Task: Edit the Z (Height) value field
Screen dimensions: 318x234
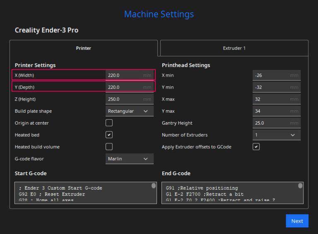Action: 129,99
